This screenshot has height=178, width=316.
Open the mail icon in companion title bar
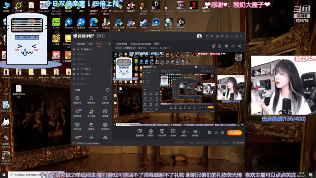(x=207, y=36)
